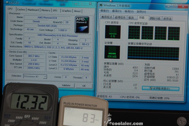Click the status bar text '實體記憶體: 20%'
This screenshot has height=126, width=189.
159,98
